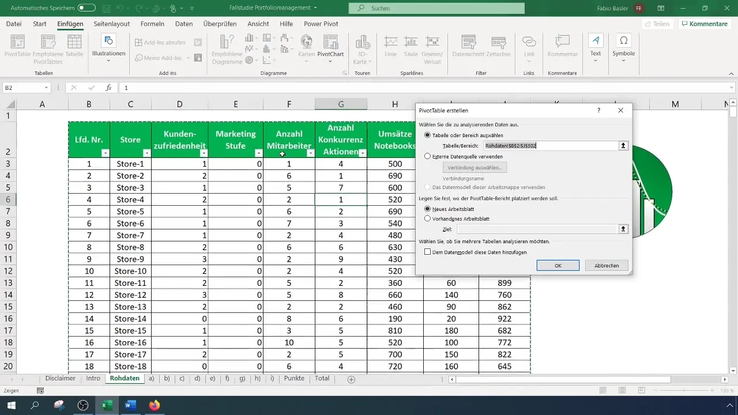Click Empfohlene Diagramme
The height and width of the screenshot is (415, 738).
227,48
